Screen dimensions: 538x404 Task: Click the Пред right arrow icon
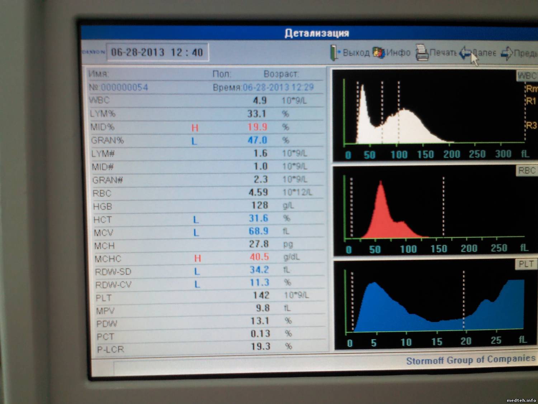[x=507, y=53]
